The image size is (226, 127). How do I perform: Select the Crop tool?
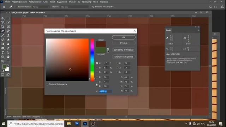[2, 27]
